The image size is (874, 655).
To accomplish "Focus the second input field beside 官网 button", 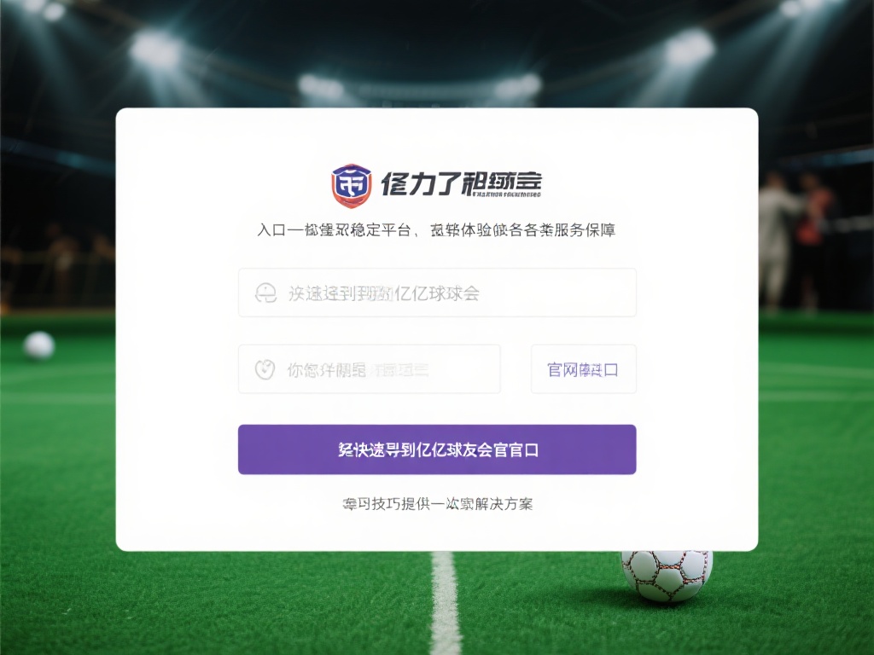I will tap(369, 368).
